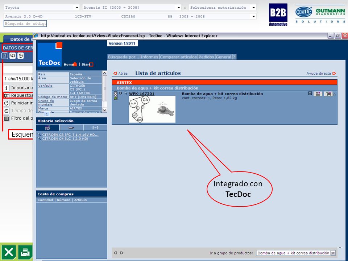Viewport: 348px width, 261px height.
Task: Select the axle history tab in Historia selección
Action: click(x=95, y=128)
